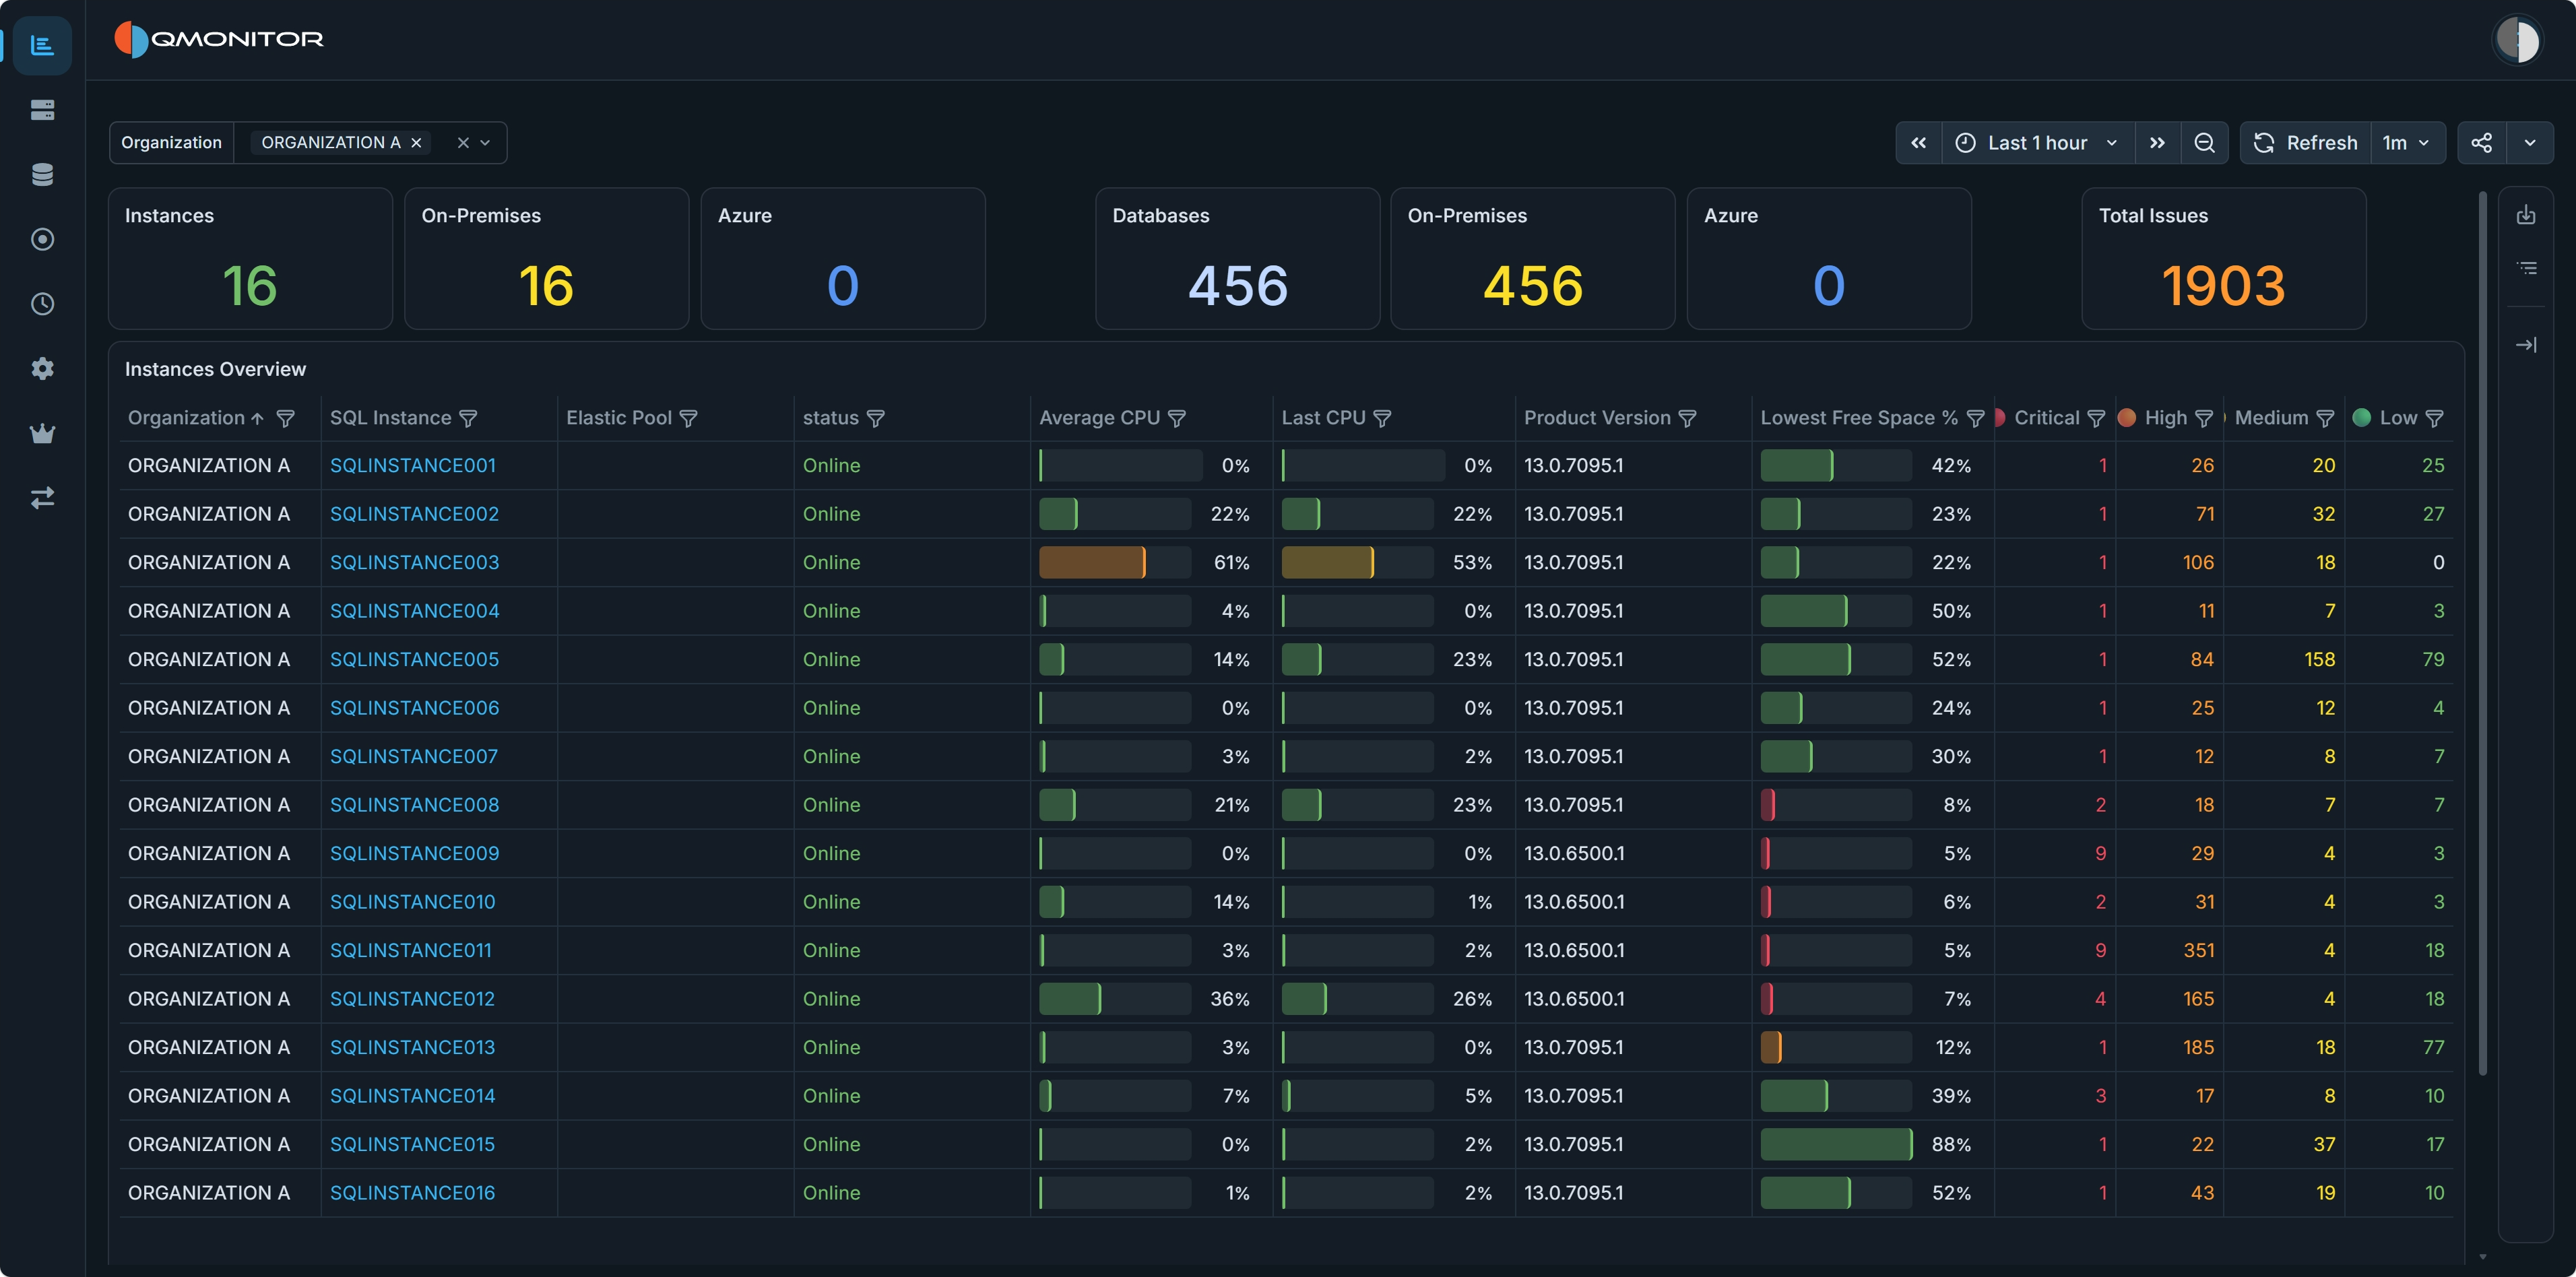2576x1277 pixels.
Task: Shift time range forward
Action: pos(2157,143)
